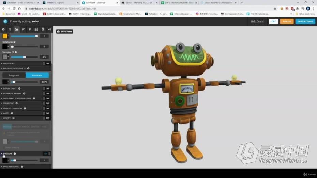Switch to the List of Internship Student tab
Viewport: 317px width, 178px height.
point(179,3)
